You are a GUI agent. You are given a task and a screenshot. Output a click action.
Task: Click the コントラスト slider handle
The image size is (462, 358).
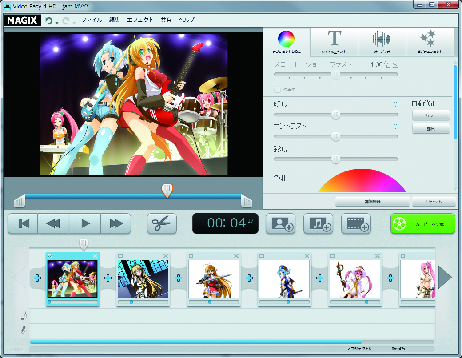coord(335,136)
